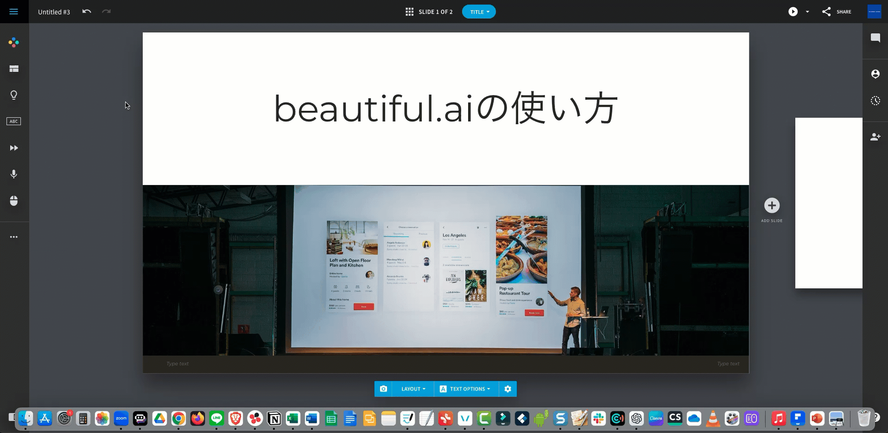Open Microsoft Excel from the dock

tap(293, 419)
